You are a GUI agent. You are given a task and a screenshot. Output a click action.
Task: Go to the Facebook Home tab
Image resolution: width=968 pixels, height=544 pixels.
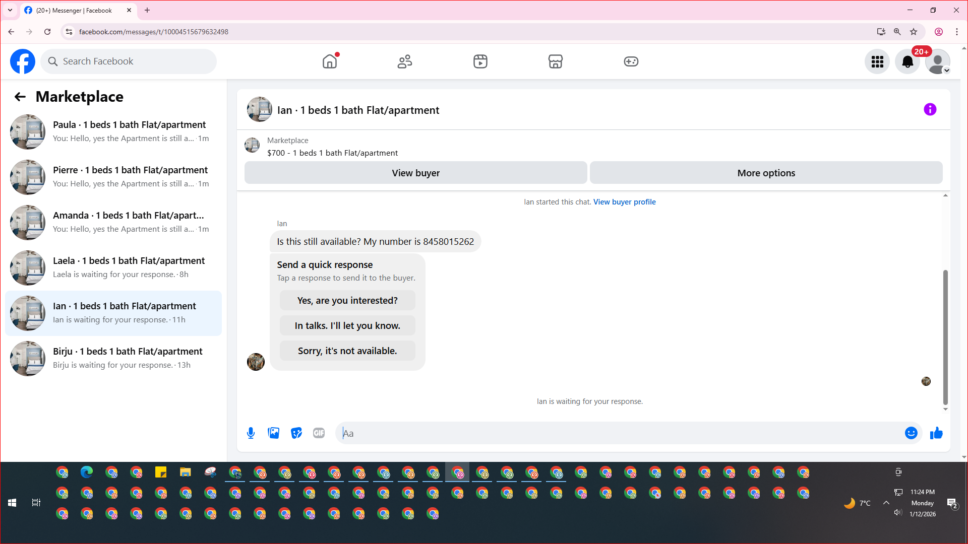[x=330, y=61]
